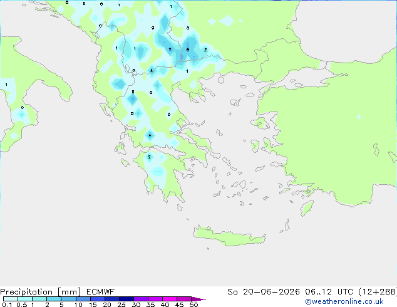Click the legend scale label '25'
This screenshot has width=397, height=307.
point(121,304)
